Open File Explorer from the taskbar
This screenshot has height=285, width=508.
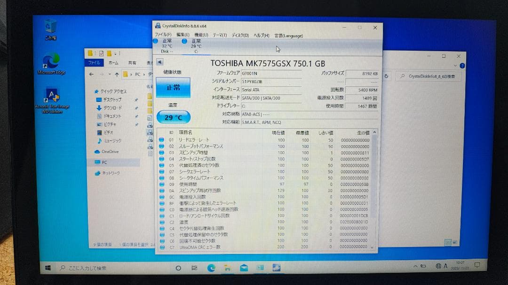coord(228,268)
